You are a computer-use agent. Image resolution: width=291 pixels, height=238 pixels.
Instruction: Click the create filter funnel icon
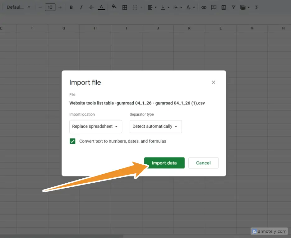click(233, 7)
